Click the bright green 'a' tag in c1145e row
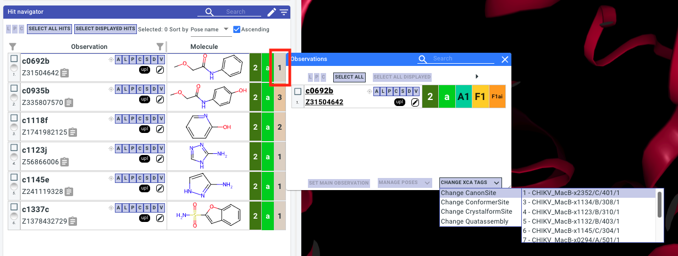Viewport: 678px width, 256px height. [x=267, y=187]
